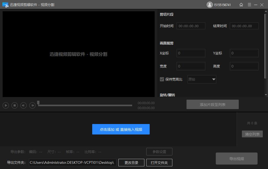Uncheck the 保持宽高比 aspect ratio checkbox
Screen dimensions: 268x169
[x=162, y=79]
